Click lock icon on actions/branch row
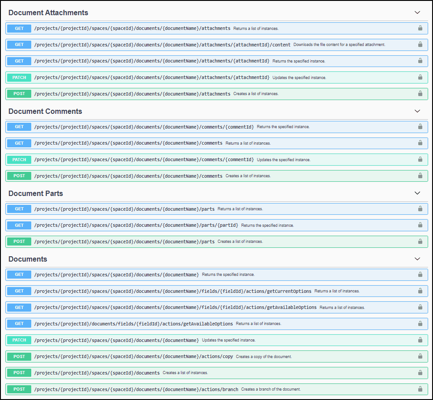Viewport: 433px width, 400px height. [x=420, y=389]
